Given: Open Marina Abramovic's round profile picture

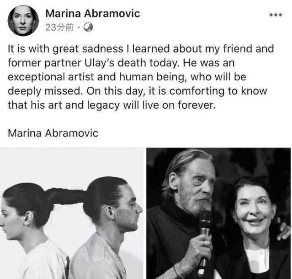Looking at the screenshot, I should [23, 21].
